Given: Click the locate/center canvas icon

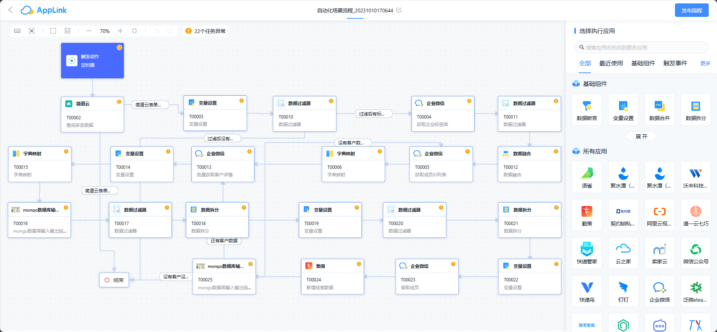Looking at the screenshot, I should click(32, 31).
